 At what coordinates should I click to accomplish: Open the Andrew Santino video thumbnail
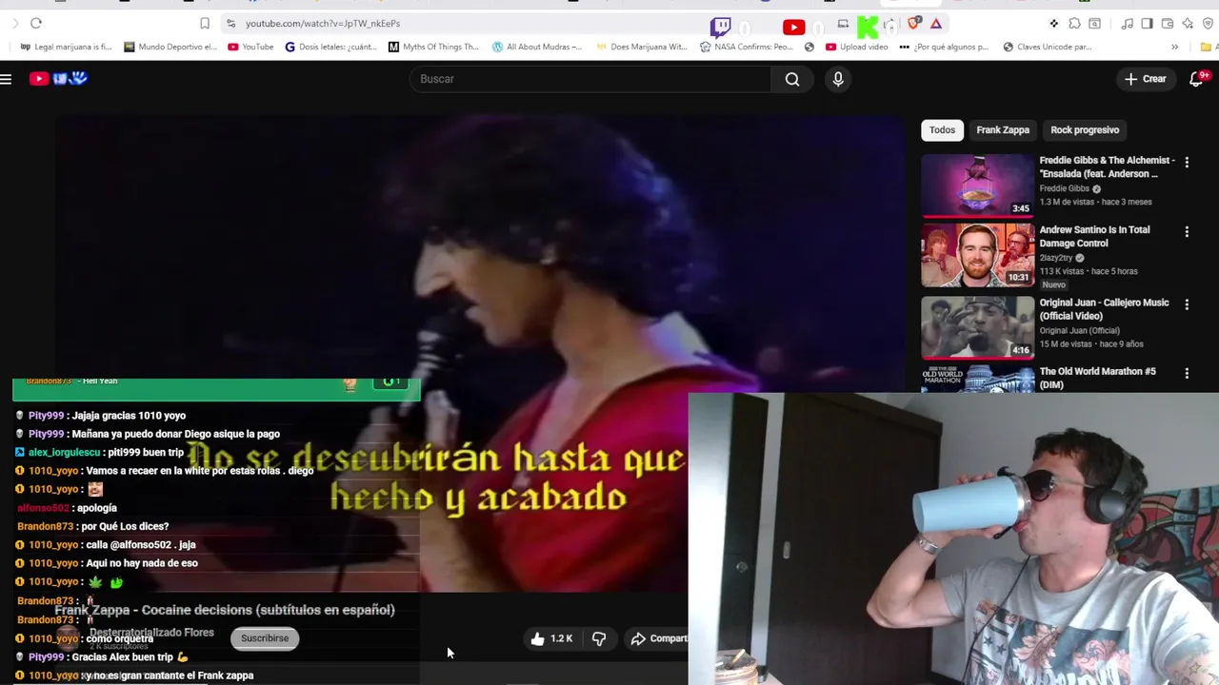(x=977, y=255)
